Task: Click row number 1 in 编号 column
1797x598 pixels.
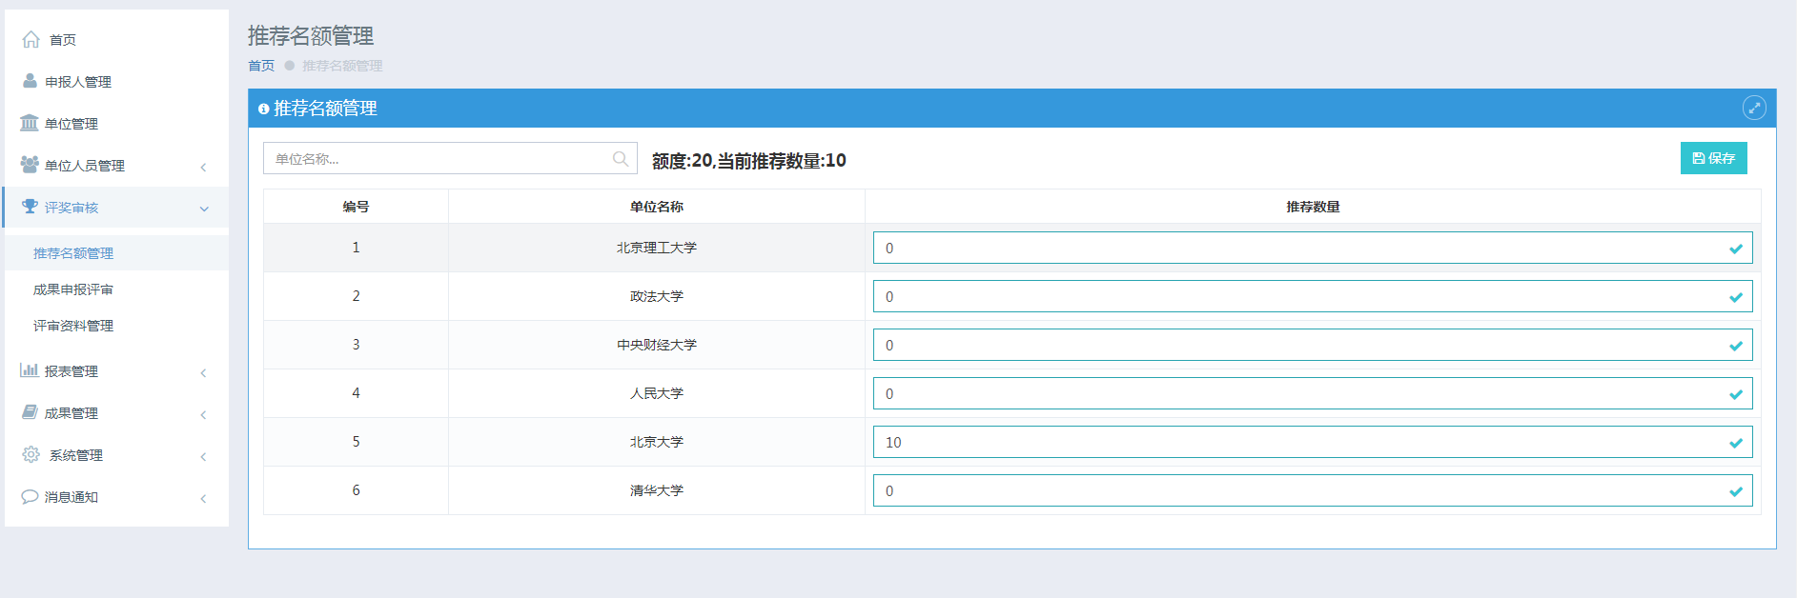Action: click(356, 248)
